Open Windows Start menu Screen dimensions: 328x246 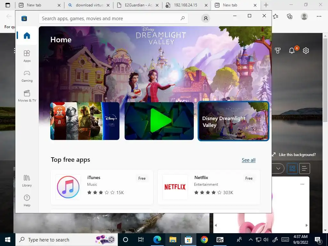pyautogui.click(x=8, y=240)
